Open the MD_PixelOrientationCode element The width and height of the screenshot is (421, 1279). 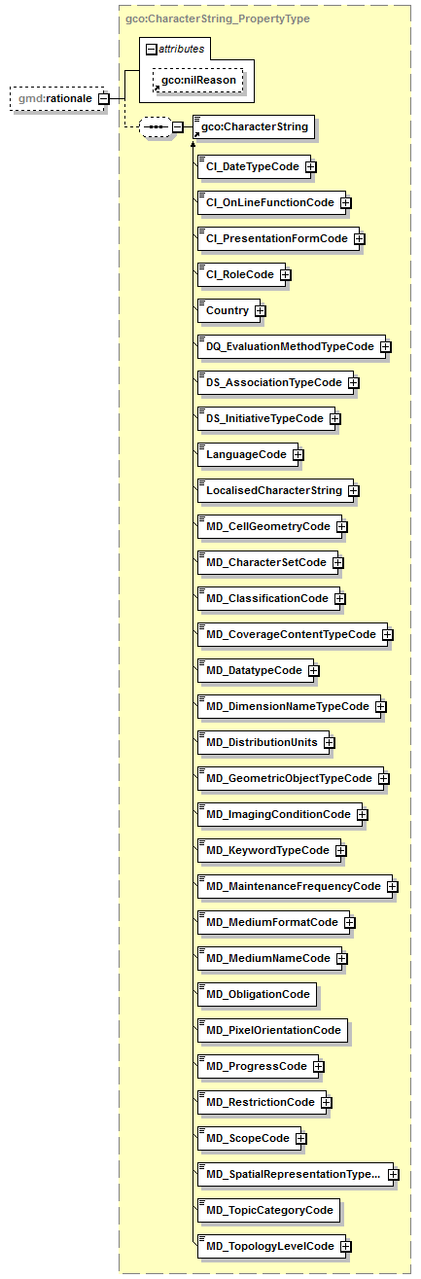click(x=272, y=1031)
